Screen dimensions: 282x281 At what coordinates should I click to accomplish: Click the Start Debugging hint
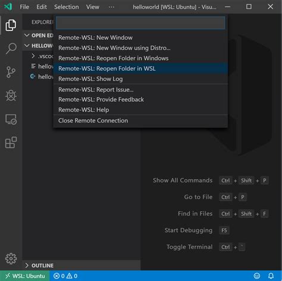pyautogui.click(x=189, y=230)
